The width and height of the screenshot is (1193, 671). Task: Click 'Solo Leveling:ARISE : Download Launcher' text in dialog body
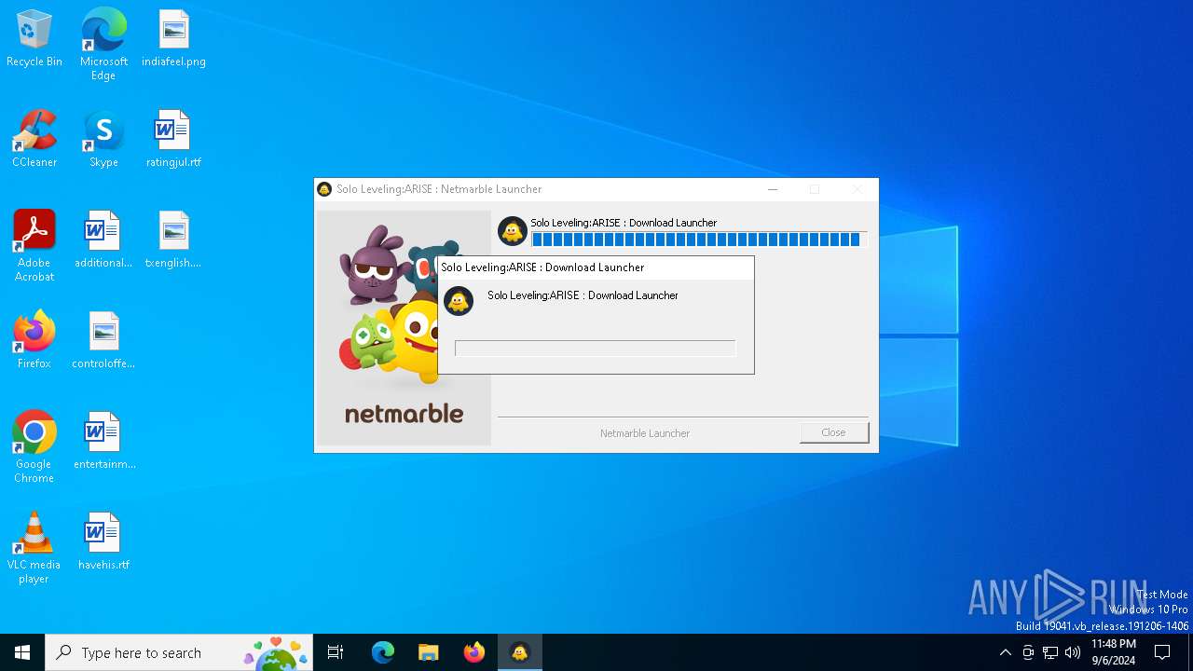click(583, 295)
